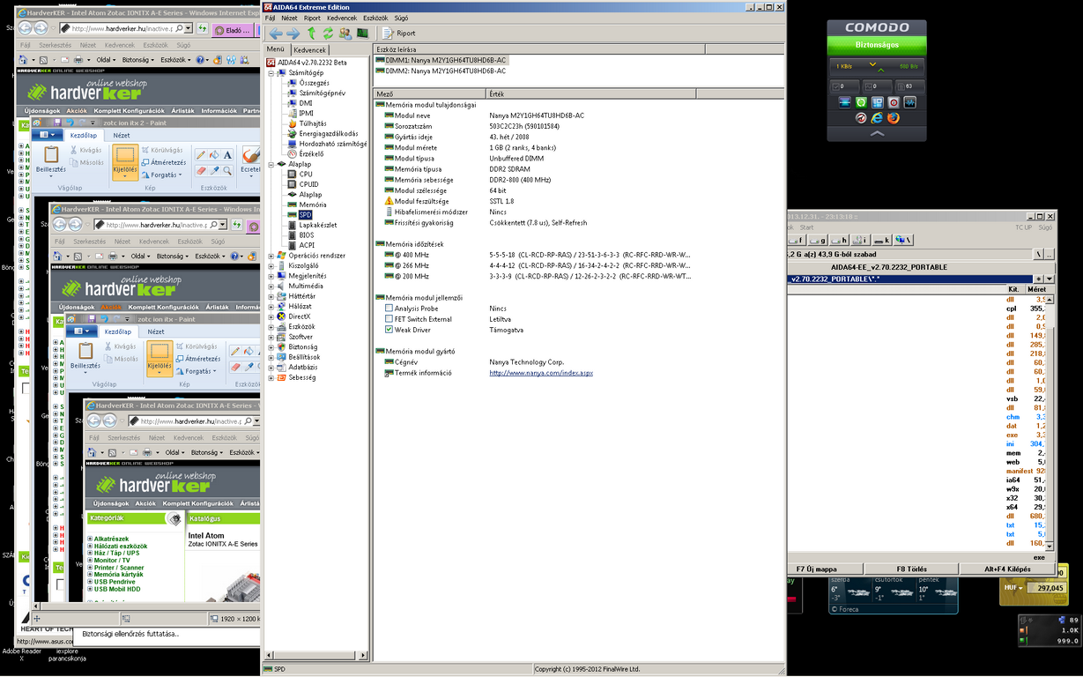Switch to the Menü tab
The image size is (1083, 677).
point(276,49)
